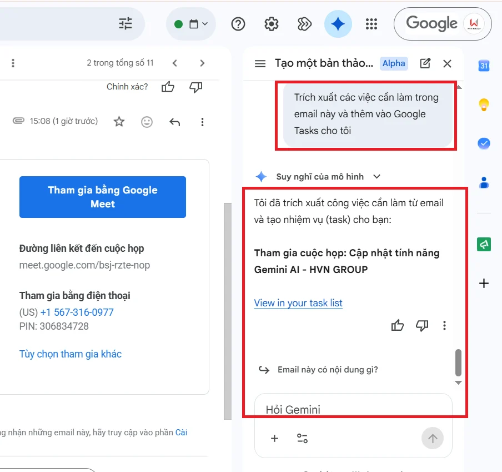Open the Google Keep side panel
The width and height of the screenshot is (502, 472).
(x=484, y=105)
